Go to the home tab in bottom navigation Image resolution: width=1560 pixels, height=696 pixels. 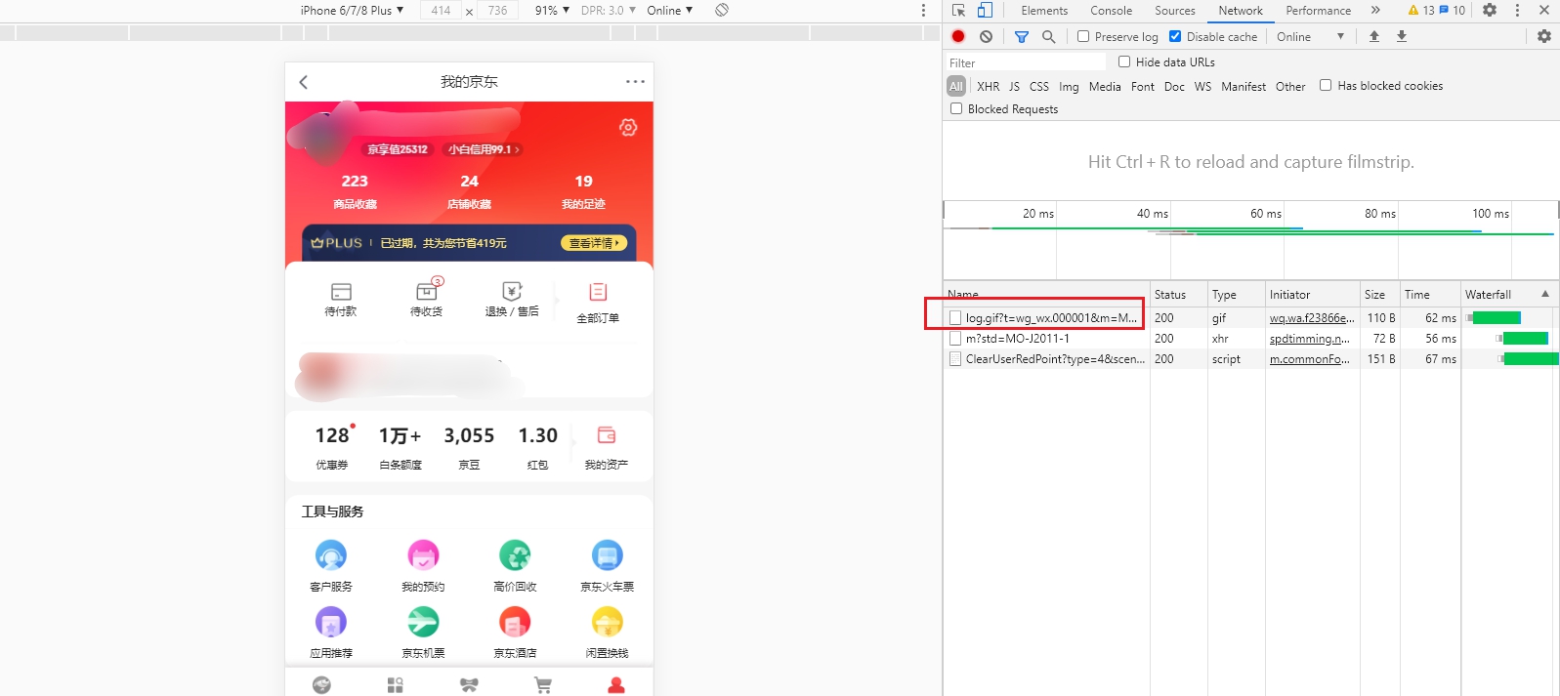coord(321,685)
